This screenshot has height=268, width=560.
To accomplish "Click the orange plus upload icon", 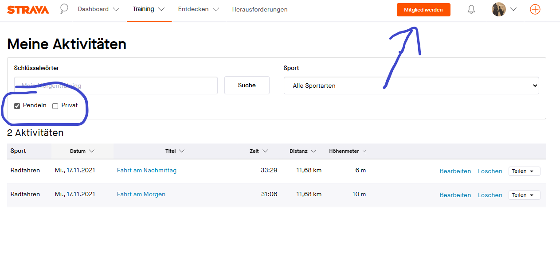I will [x=535, y=9].
